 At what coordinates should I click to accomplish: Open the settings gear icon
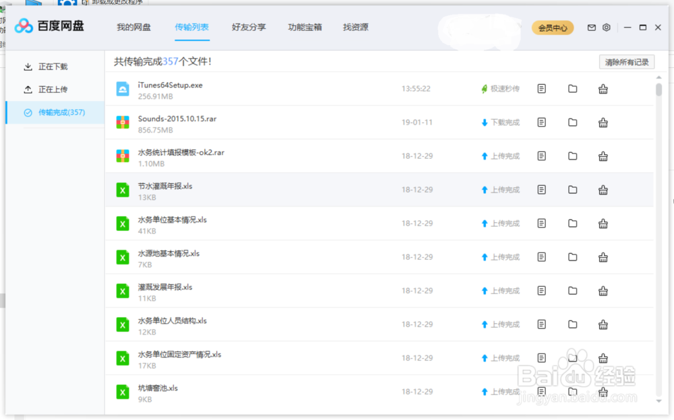(606, 28)
